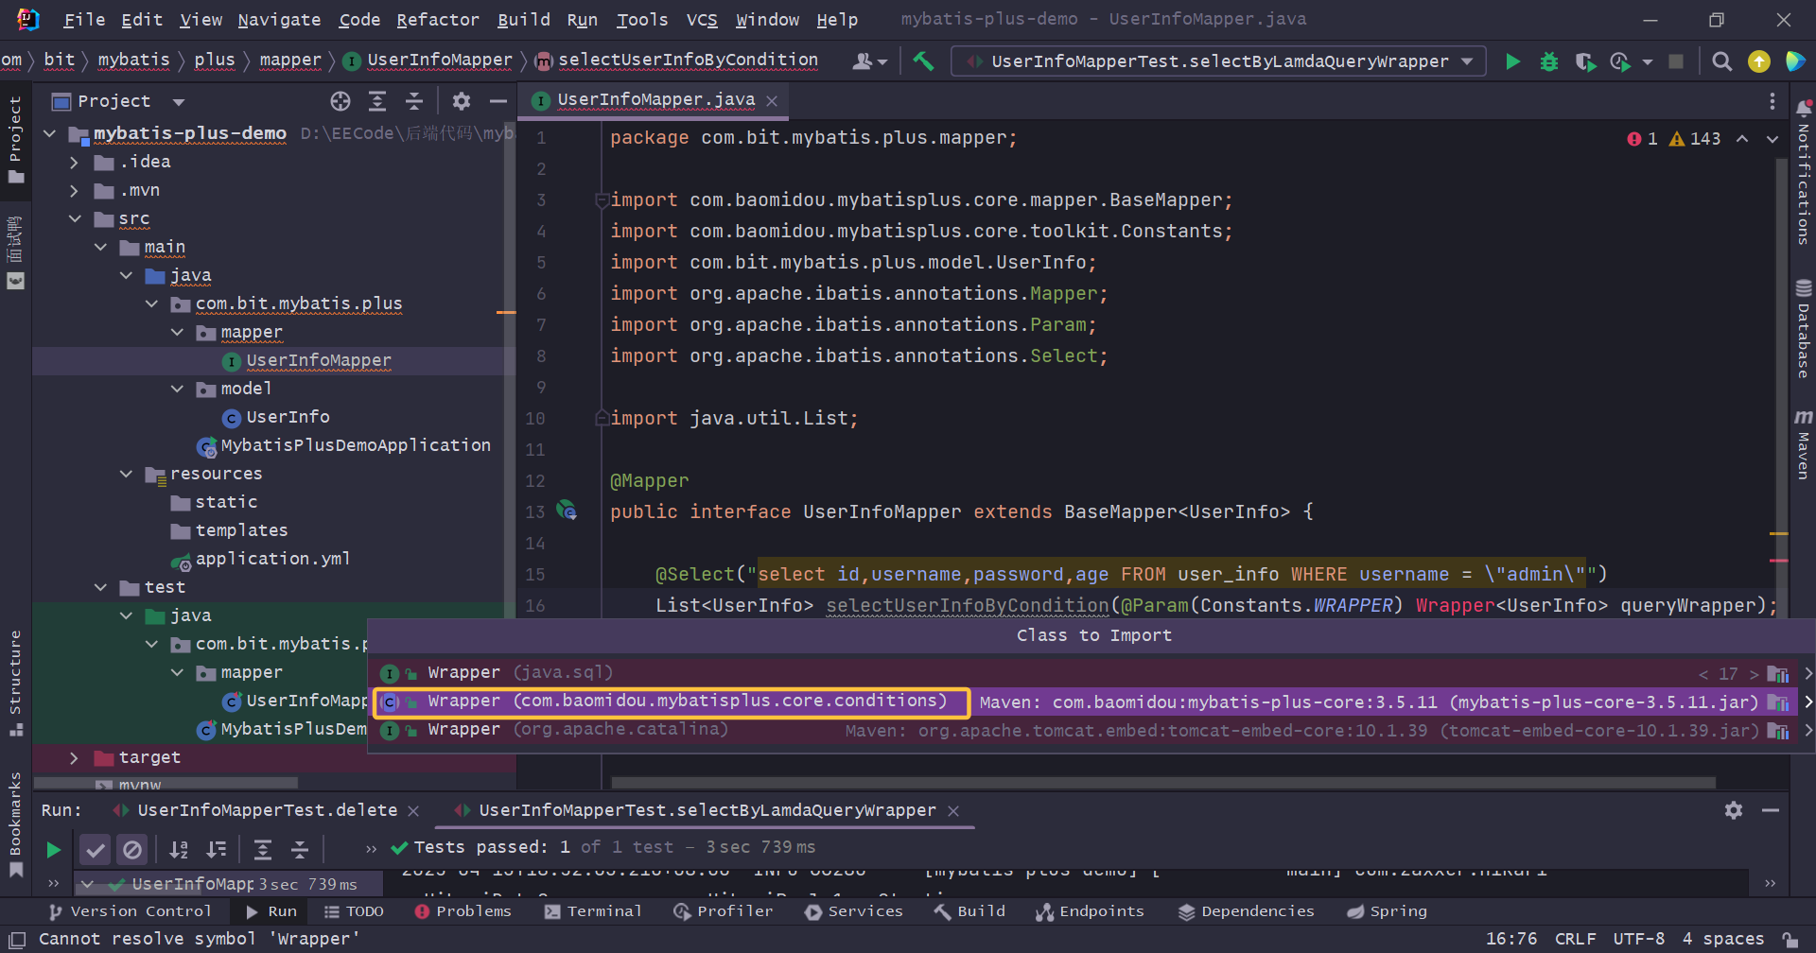Viewport: 1816px width, 953px height.
Task: Select UserInfo class in project tree
Action: [x=288, y=417]
